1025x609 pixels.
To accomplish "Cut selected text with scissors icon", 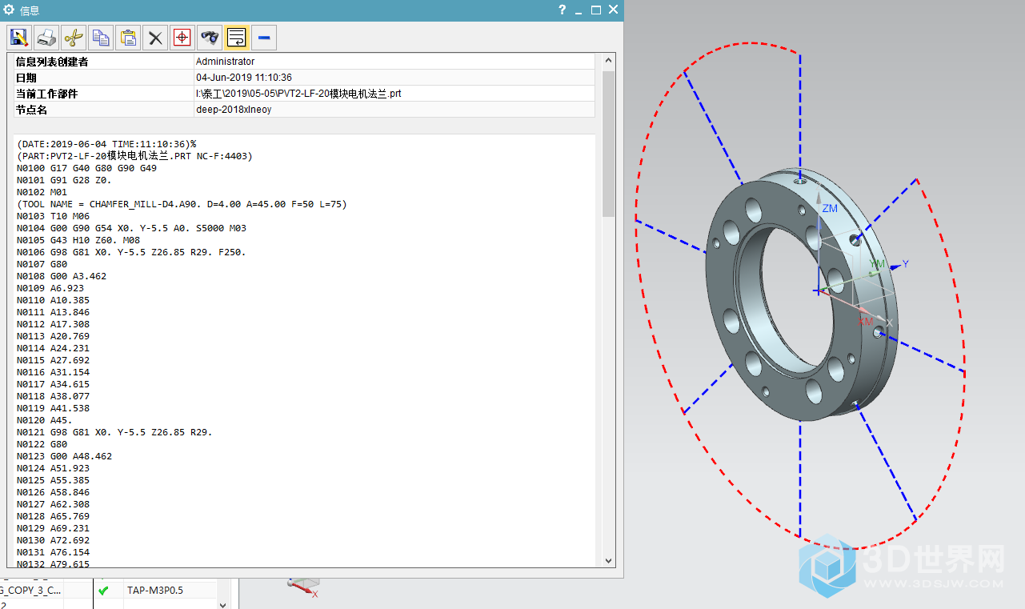I will 74,37.
